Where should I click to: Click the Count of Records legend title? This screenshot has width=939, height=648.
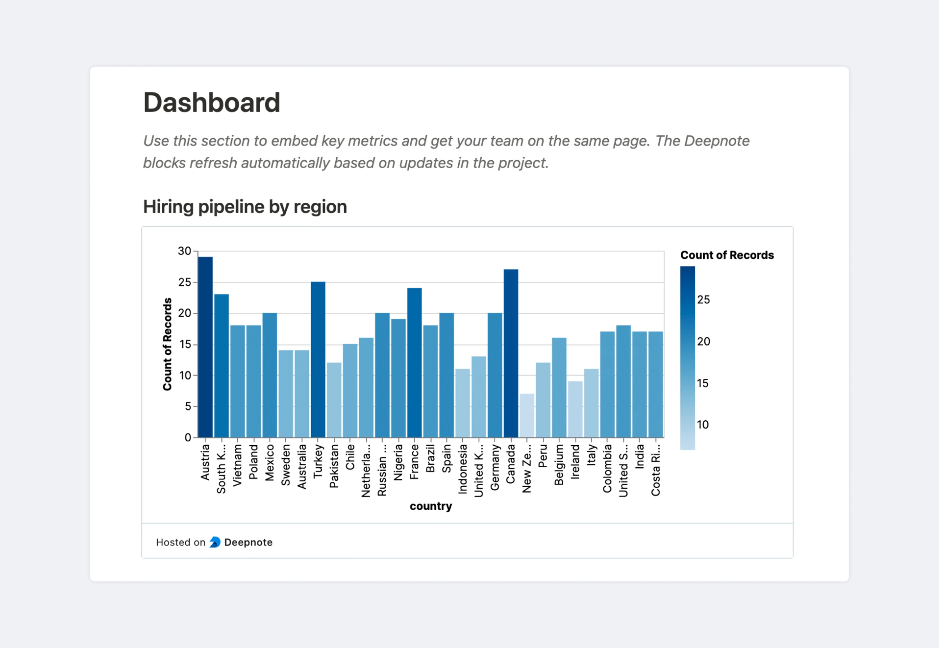tap(727, 255)
